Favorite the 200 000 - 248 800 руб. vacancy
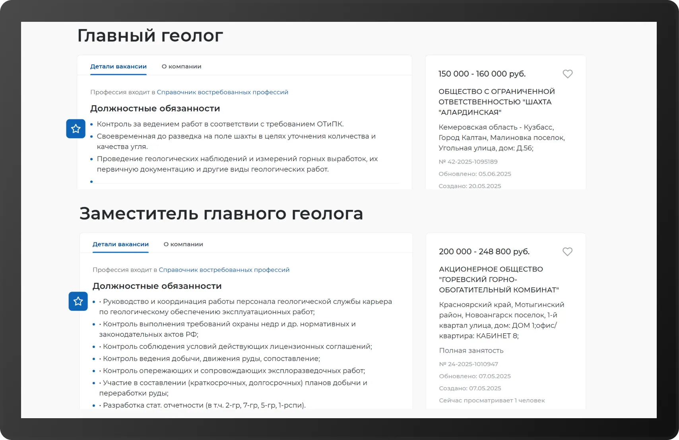Screen dimensions: 679x440 pos(567,252)
